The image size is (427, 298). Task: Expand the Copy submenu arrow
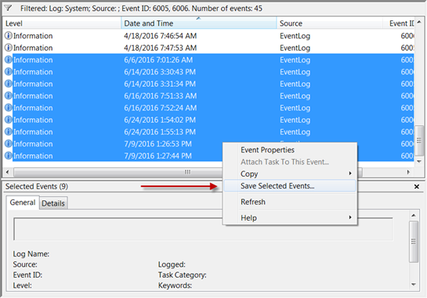click(350, 174)
